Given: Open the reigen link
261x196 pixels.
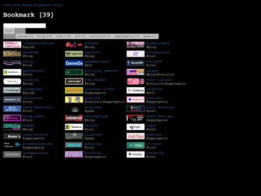Looking at the screenshot, I should pyautogui.click(x=152, y=71).
